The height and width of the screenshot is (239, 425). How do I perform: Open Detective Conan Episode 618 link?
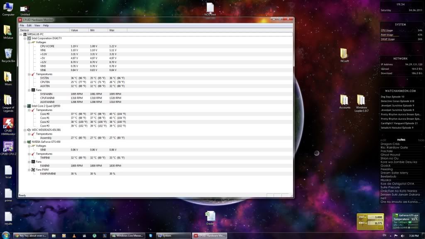click(x=397, y=101)
